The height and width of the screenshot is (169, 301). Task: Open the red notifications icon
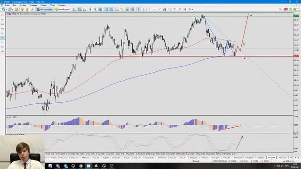(x=285, y=9)
